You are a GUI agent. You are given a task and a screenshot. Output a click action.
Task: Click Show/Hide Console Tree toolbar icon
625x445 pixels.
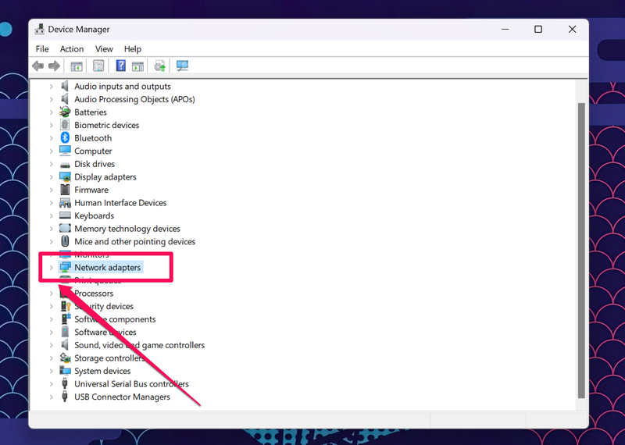77,66
